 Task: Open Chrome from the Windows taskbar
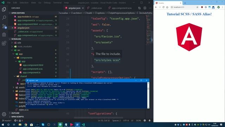26,125
